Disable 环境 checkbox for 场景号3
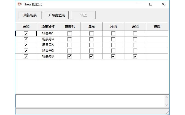Screen dimensions: 185x115 click(113, 56)
